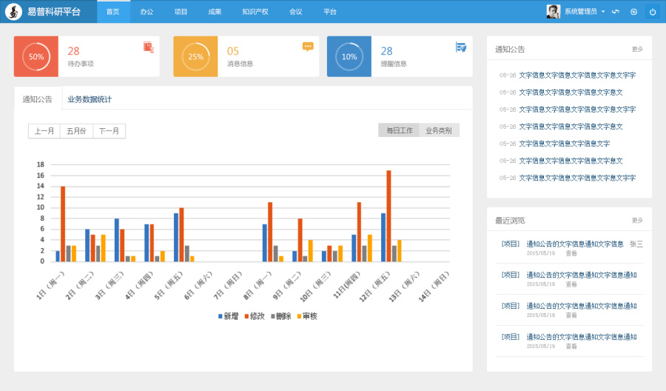Click the orange message bubble icon
Screen dimensions: 666x391
click(x=308, y=47)
